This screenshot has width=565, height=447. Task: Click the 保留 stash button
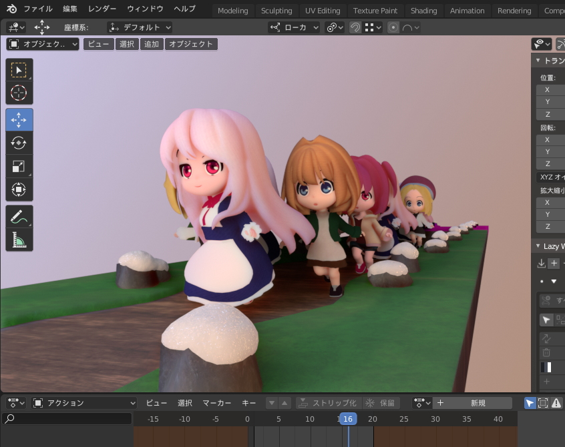click(381, 403)
